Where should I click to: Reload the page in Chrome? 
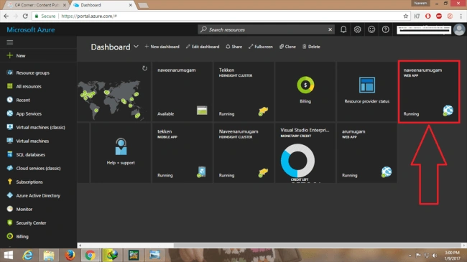[25, 16]
